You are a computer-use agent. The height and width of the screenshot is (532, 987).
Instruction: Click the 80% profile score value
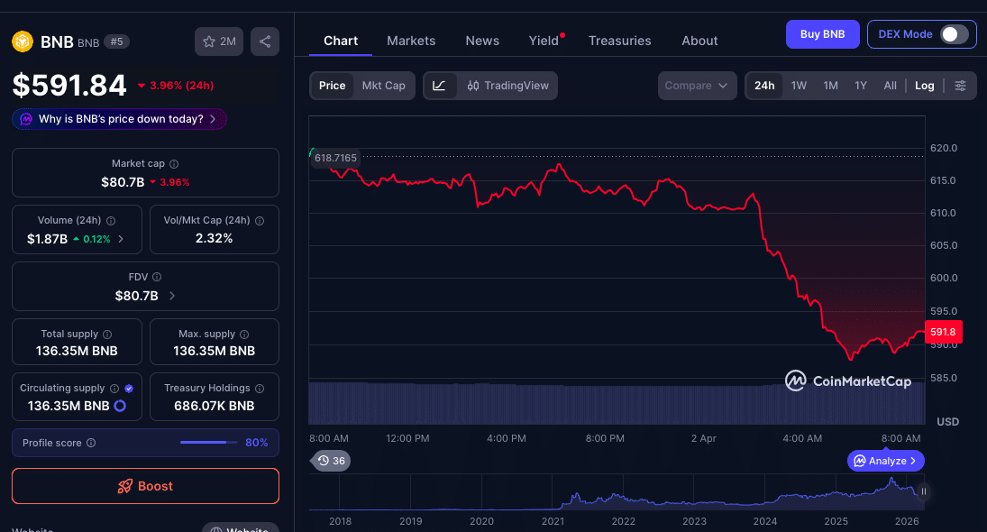pyautogui.click(x=256, y=443)
